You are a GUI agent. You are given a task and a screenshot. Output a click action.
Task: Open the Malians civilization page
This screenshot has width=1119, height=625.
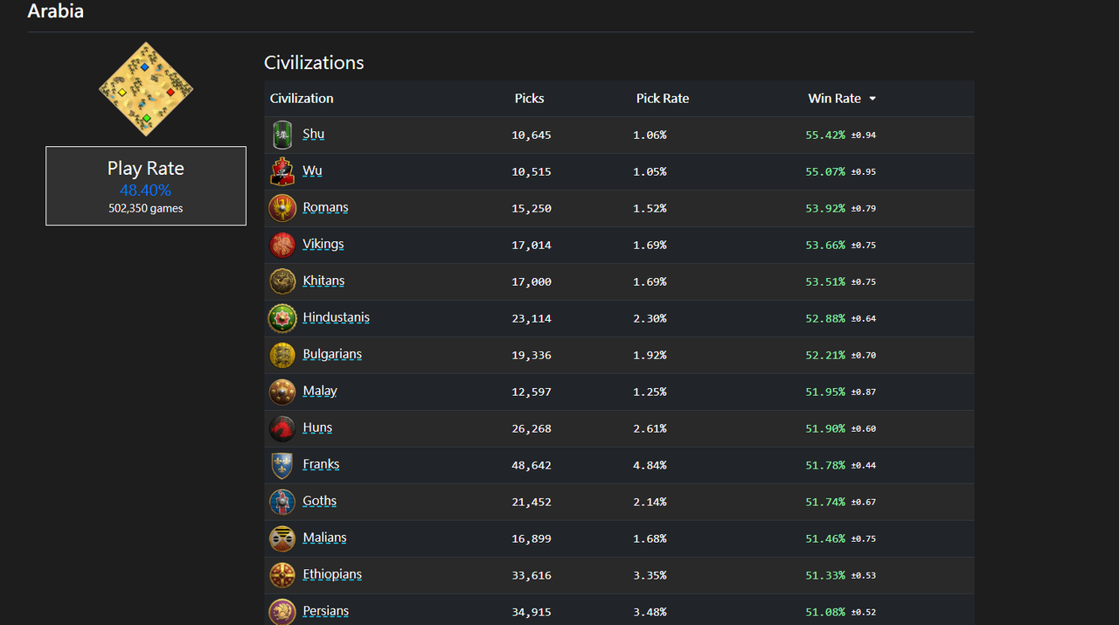click(325, 538)
